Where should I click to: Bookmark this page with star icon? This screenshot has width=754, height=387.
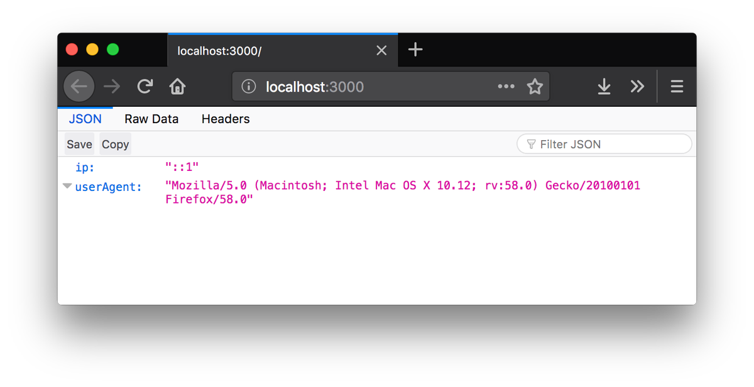[535, 87]
